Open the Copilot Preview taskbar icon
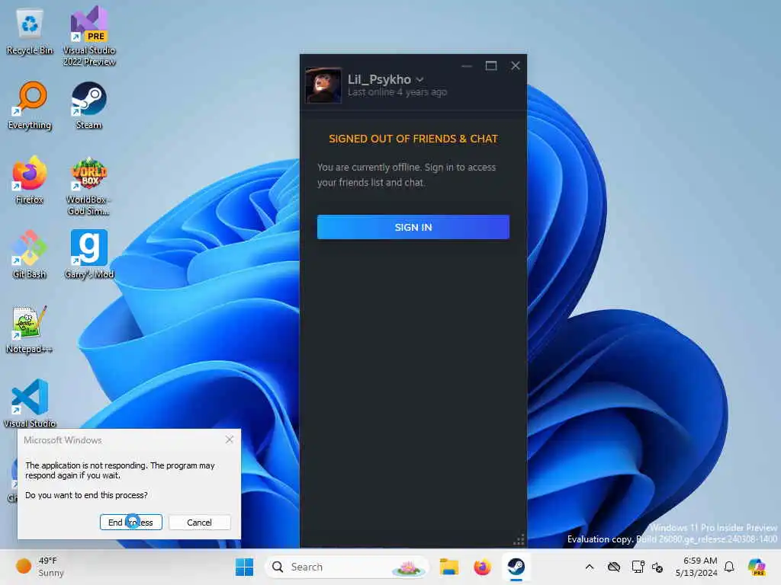This screenshot has width=781, height=585. [x=757, y=567]
